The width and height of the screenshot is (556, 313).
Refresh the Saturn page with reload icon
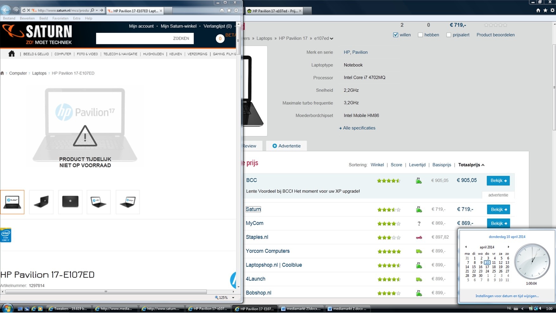[24, 10]
